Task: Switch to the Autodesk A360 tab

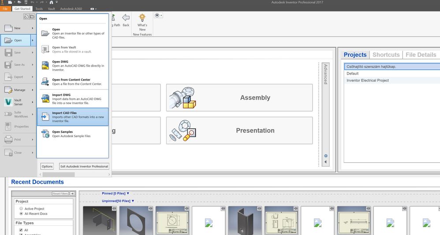Action: tap(71, 9)
